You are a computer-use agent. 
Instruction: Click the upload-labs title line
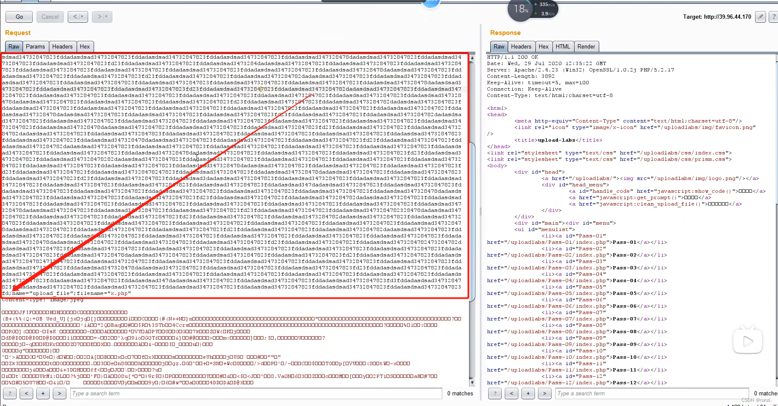[558, 140]
